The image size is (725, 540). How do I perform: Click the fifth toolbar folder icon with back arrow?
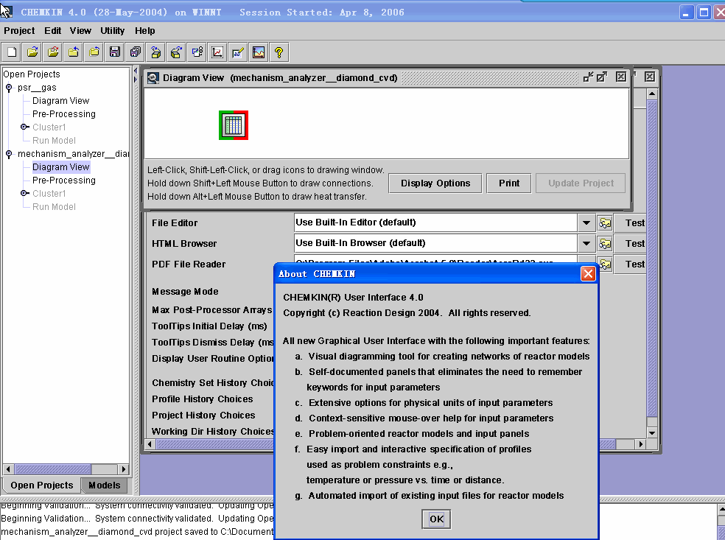pos(94,52)
